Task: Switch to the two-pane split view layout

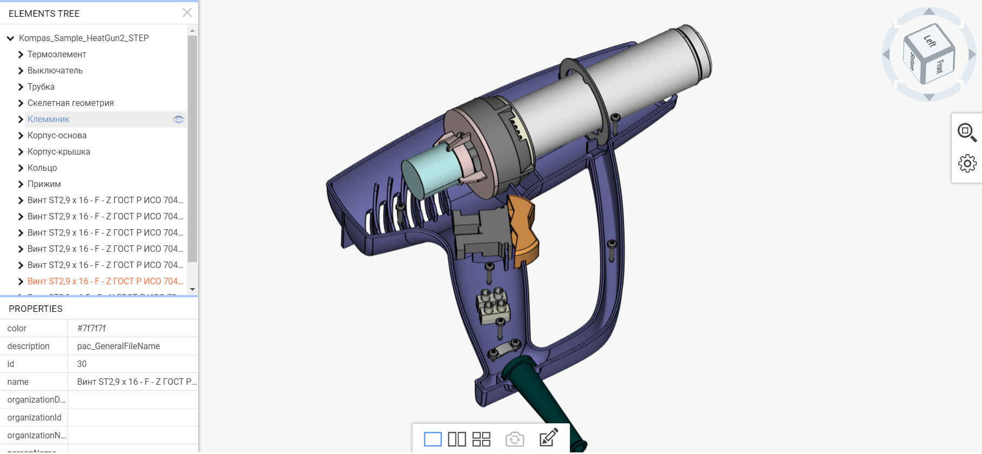Action: [x=457, y=439]
